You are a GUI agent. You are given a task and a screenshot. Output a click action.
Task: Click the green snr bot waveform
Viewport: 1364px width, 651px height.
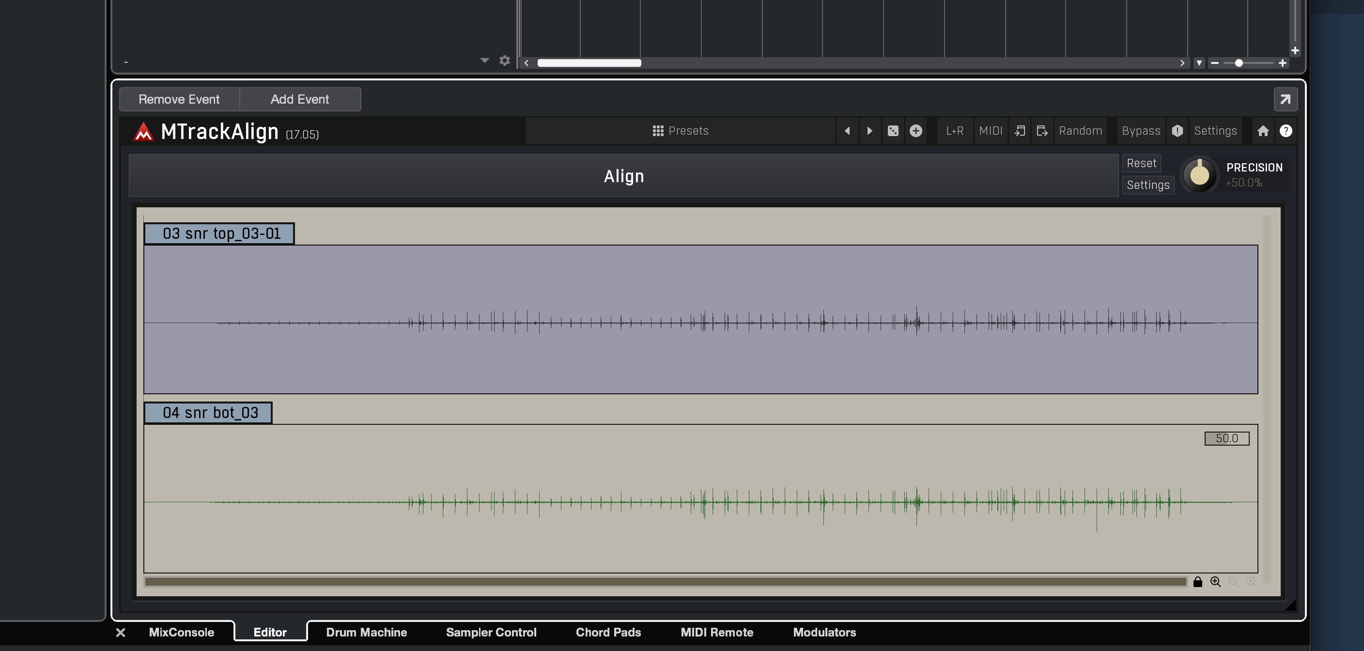pyautogui.click(x=700, y=498)
